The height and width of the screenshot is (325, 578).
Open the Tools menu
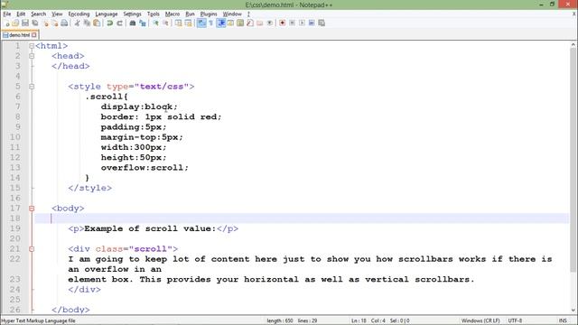tap(154, 14)
